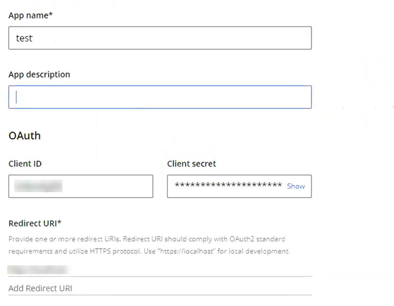Select the existing blurred redirect URI entry

(38, 270)
